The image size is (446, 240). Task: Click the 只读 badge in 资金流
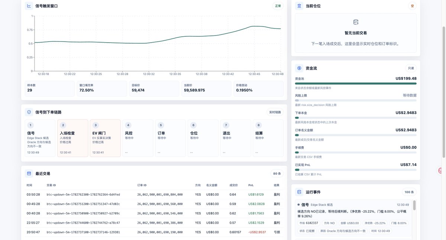[411, 68]
